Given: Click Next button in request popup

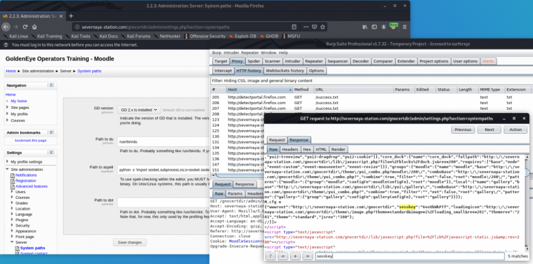Looking at the screenshot, I should tap(489, 130).
